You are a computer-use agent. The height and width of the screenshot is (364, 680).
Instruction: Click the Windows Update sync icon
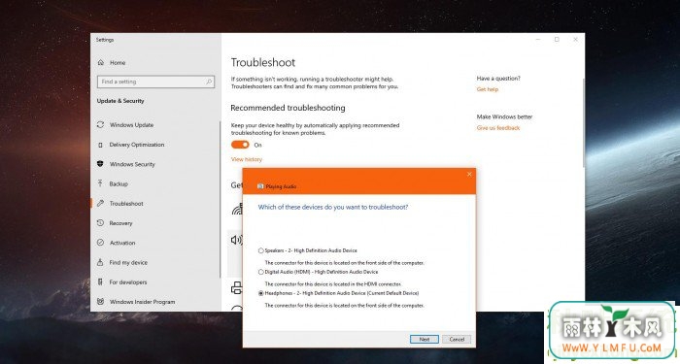[x=101, y=125]
